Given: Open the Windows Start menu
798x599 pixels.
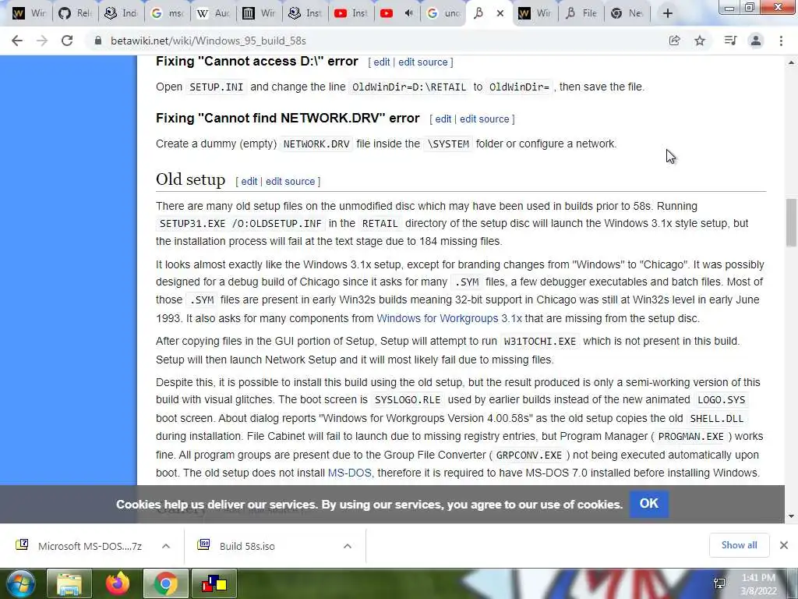Looking at the screenshot, I should click(19, 583).
